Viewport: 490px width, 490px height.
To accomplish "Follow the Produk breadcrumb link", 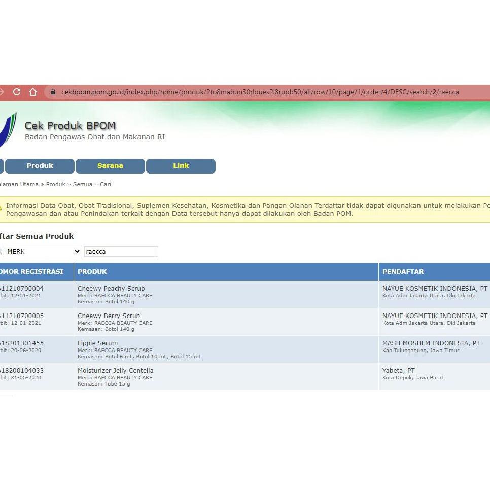I will coord(56,184).
